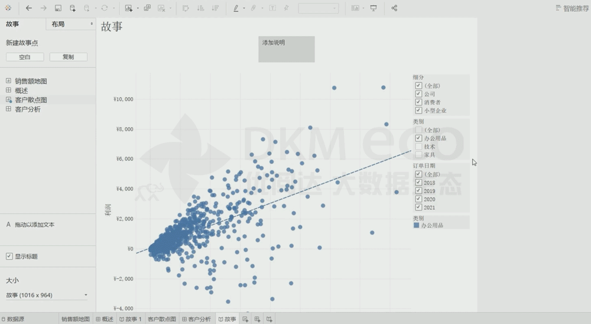Click the new story icon in bottom bar
Image resolution: width=591 pixels, height=324 pixels.
(269, 319)
